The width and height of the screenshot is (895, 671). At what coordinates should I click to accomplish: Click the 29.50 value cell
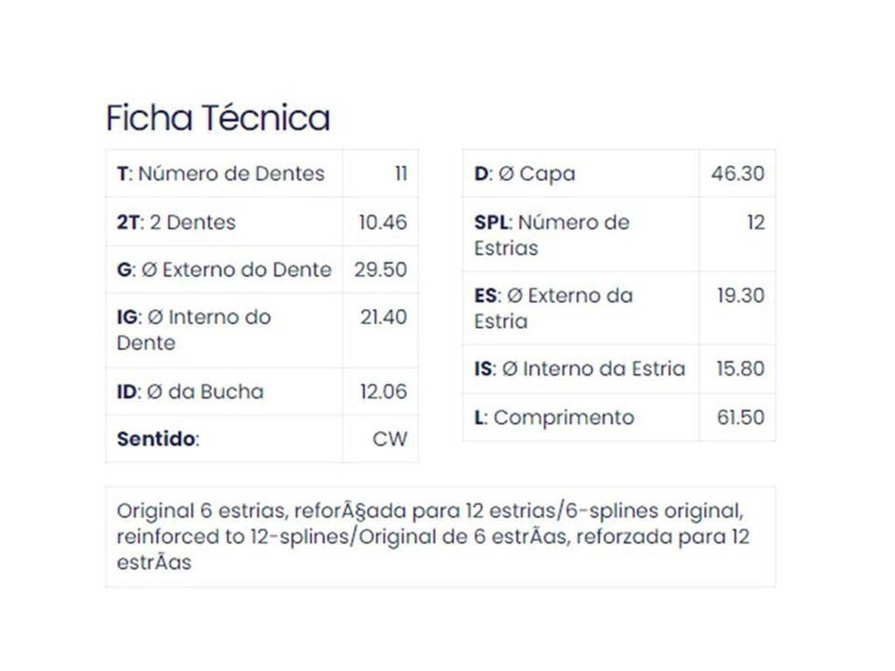(x=381, y=269)
